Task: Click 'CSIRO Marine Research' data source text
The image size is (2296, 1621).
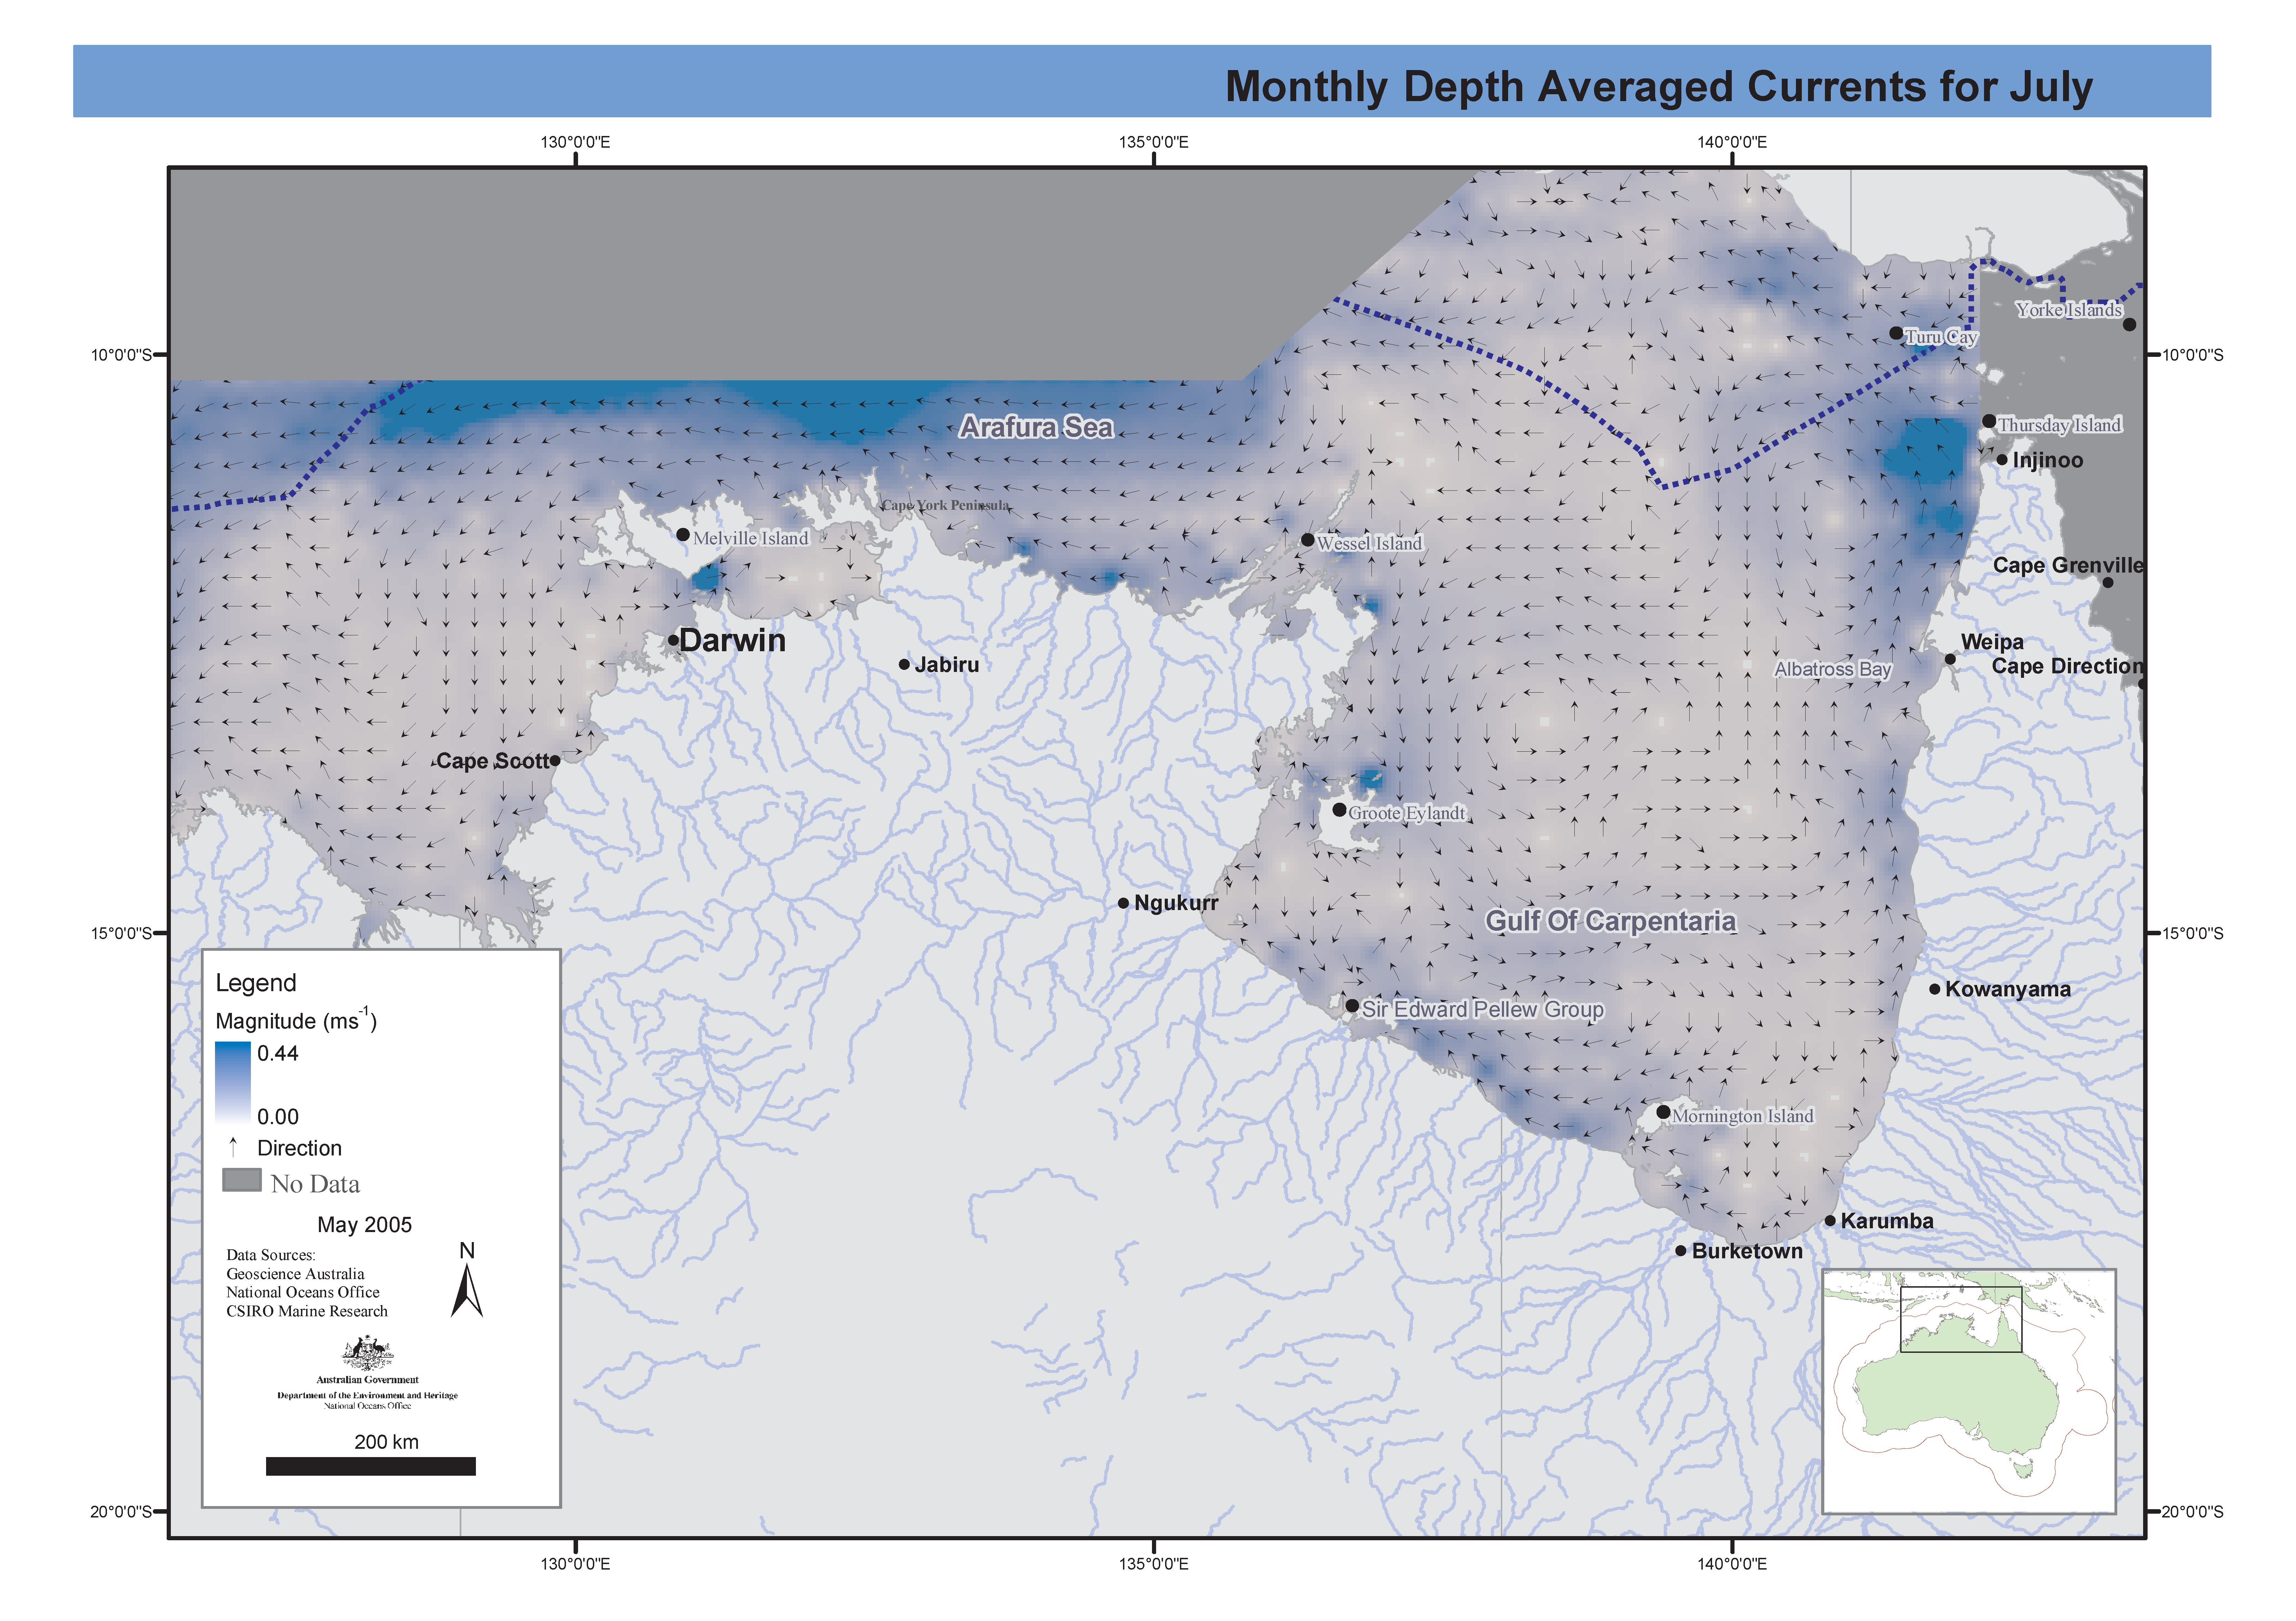Action: pos(307,1311)
